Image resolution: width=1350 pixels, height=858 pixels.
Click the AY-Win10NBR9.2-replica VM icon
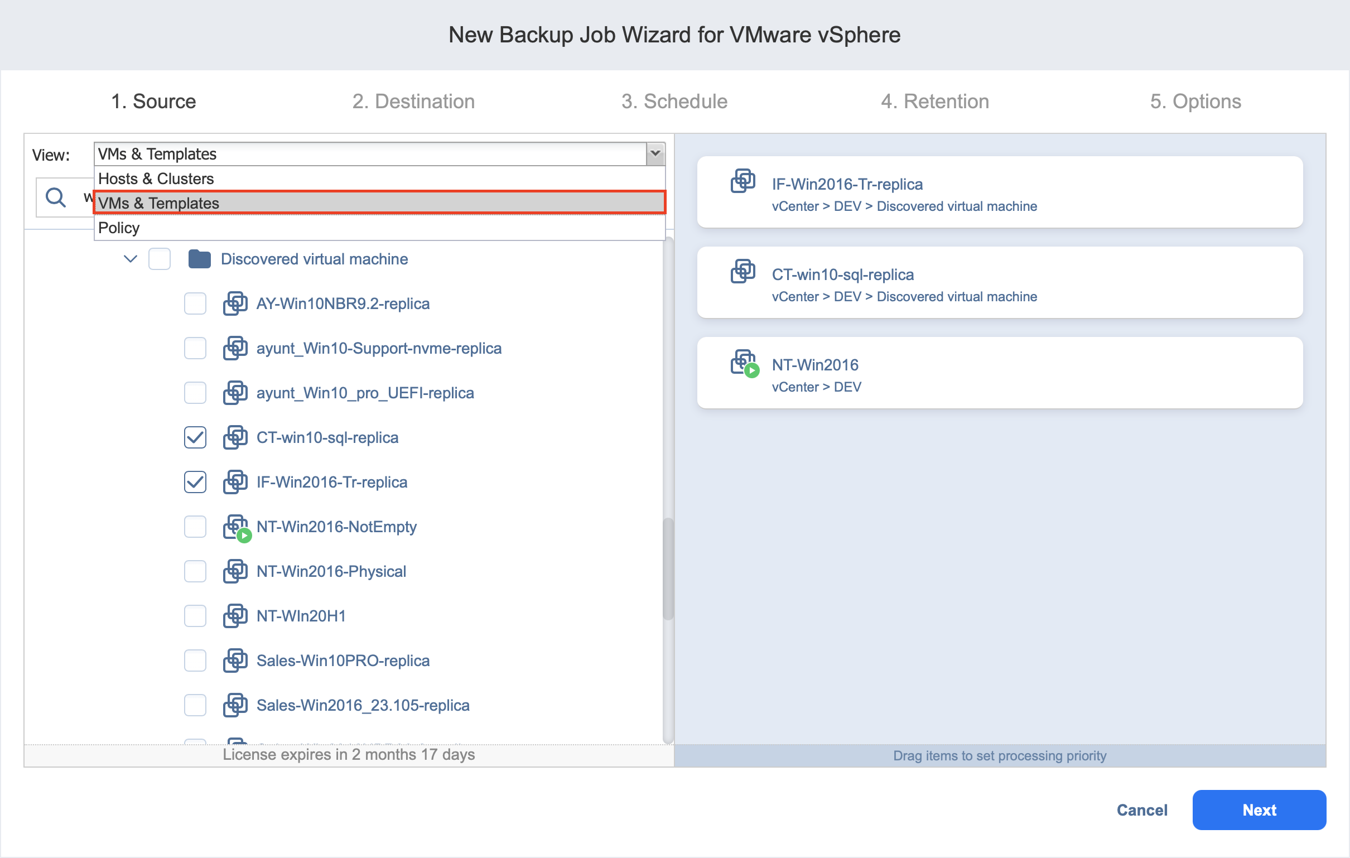point(235,303)
